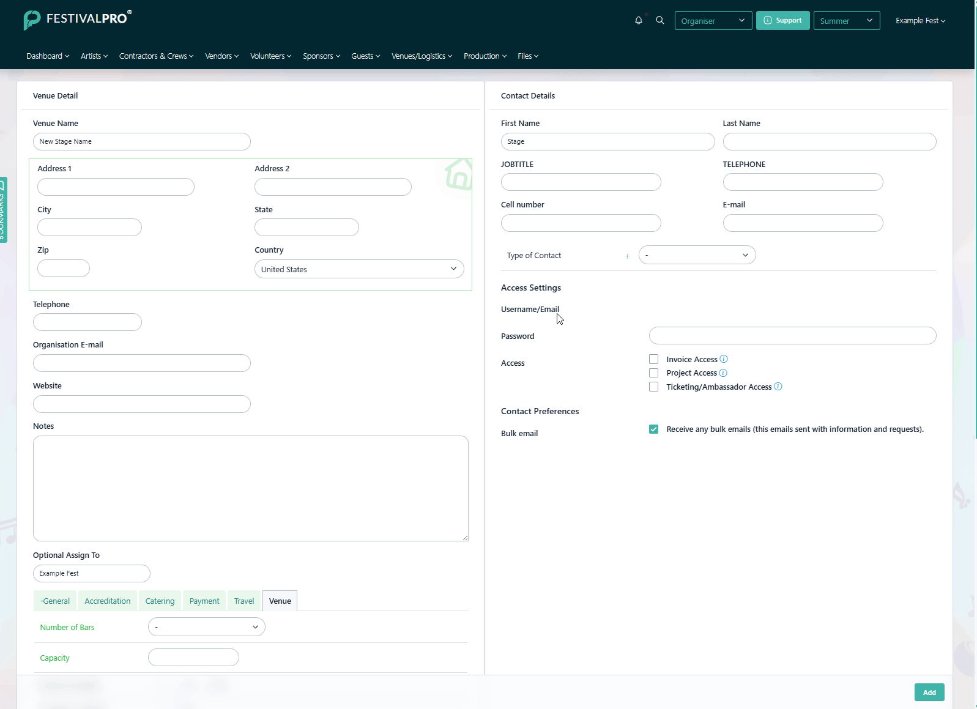The height and width of the screenshot is (709, 977).
Task: Switch to the Payment tab
Action: coord(204,601)
